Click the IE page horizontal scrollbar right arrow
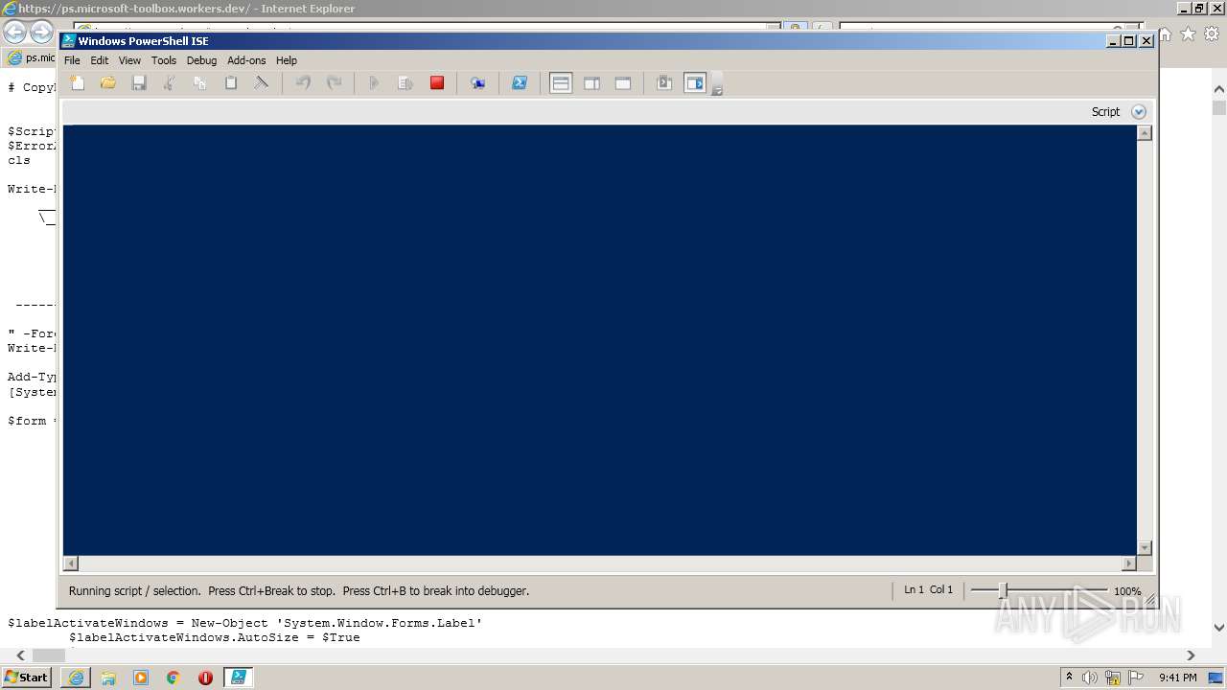The width and height of the screenshot is (1227, 690). pos(1191,655)
